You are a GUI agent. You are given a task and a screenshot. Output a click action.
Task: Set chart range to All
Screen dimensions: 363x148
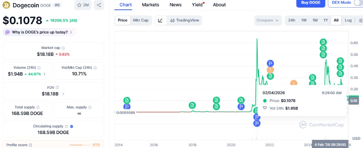coord(336,20)
